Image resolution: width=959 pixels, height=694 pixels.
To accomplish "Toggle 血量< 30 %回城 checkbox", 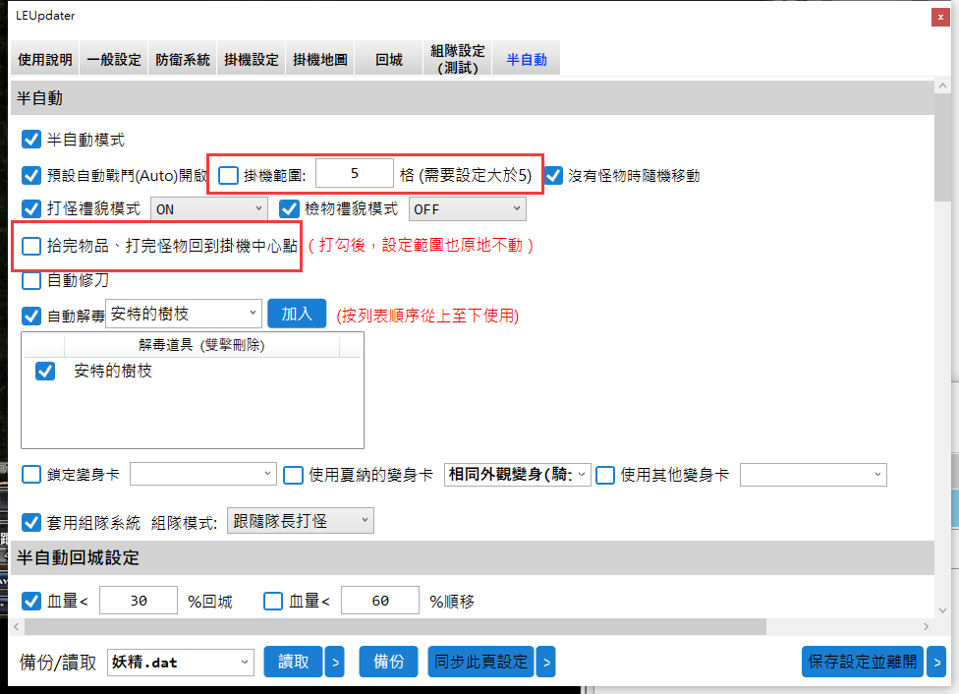I will coord(31,601).
